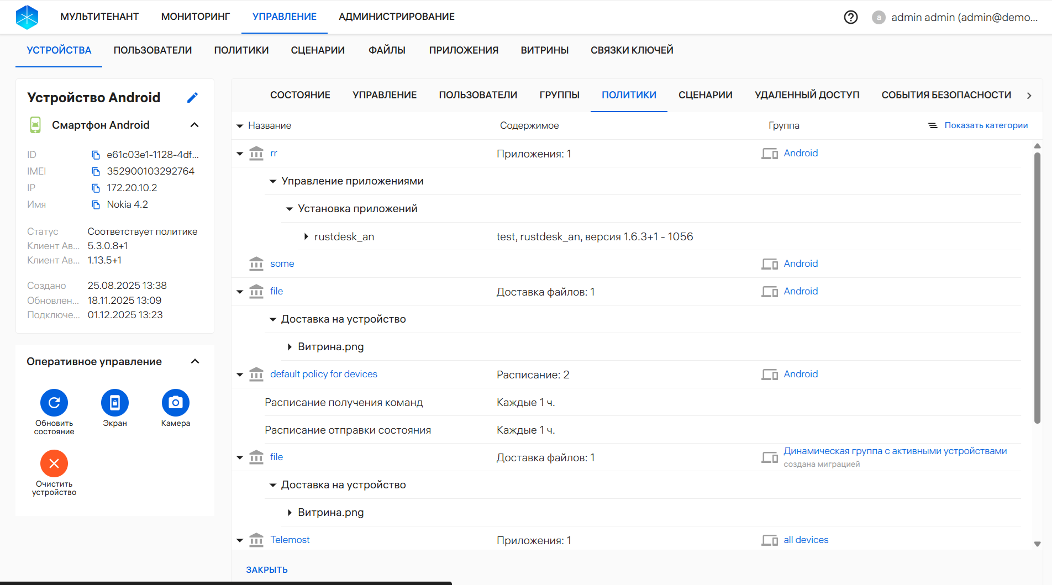Click the pencil edit icon beside device name
The height and width of the screenshot is (585, 1052).
click(x=192, y=98)
